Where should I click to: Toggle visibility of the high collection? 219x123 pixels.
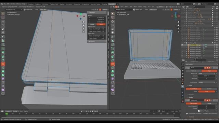point(215,43)
